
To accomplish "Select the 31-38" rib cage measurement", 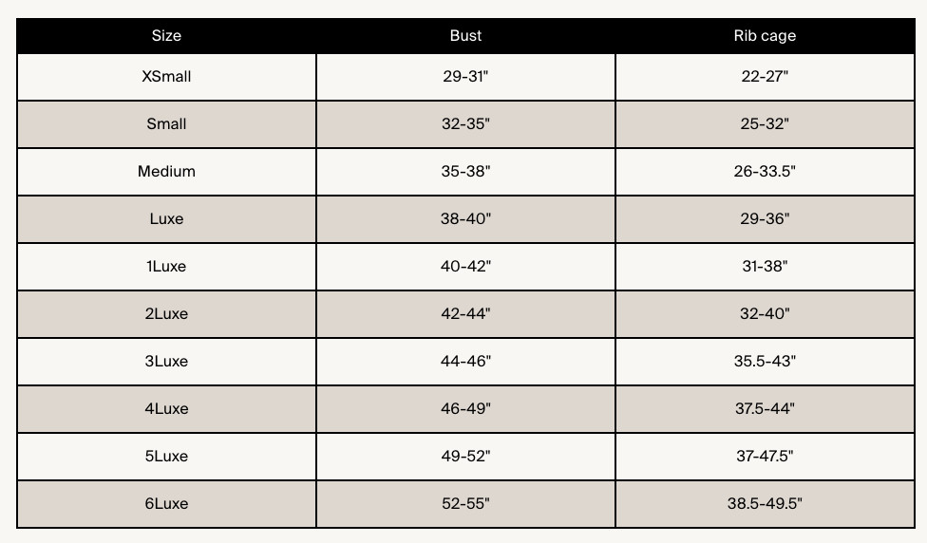I will click(765, 267).
